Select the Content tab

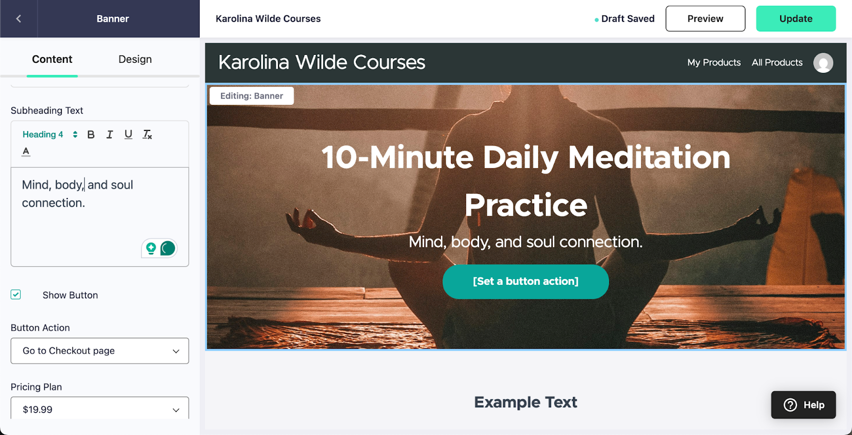pyautogui.click(x=52, y=59)
